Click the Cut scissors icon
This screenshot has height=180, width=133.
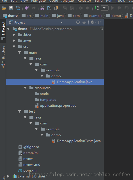[x=42, y=8]
